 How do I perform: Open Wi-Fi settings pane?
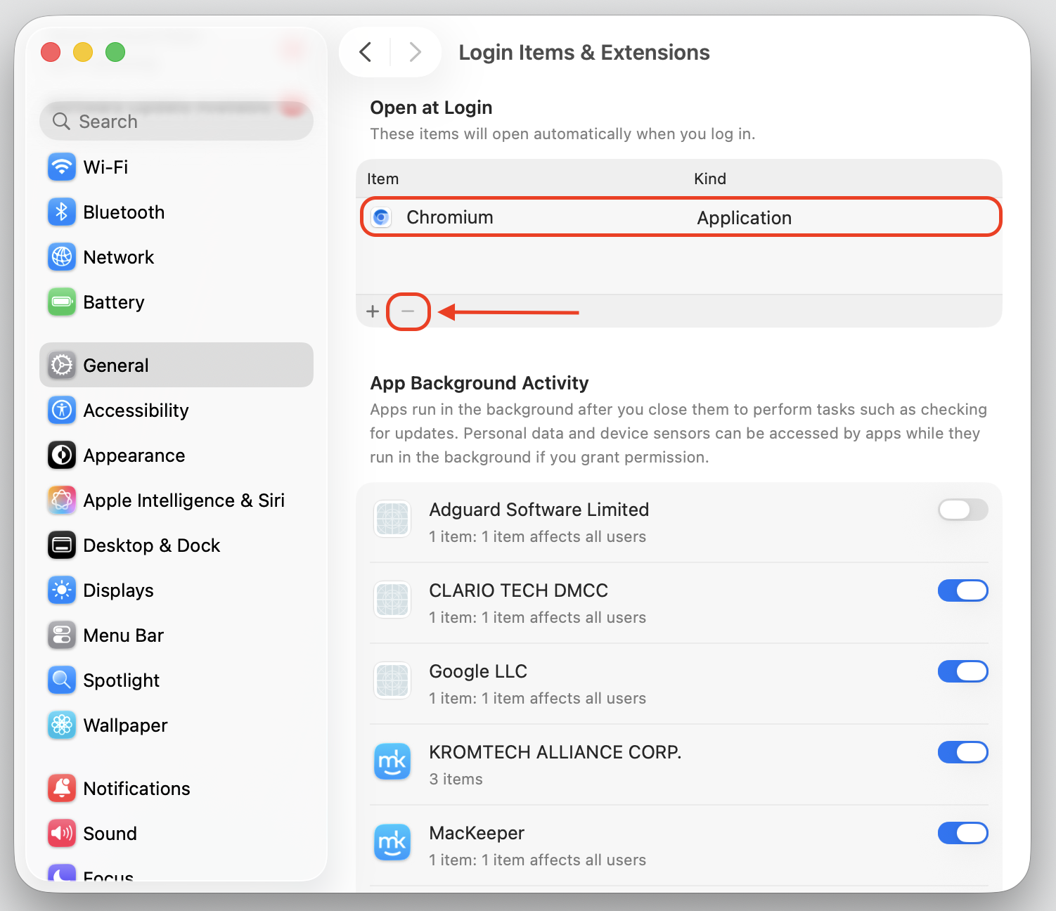(176, 167)
